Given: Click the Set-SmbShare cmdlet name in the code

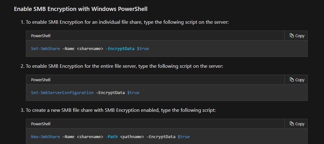Looking at the screenshot, I should pos(45,49).
